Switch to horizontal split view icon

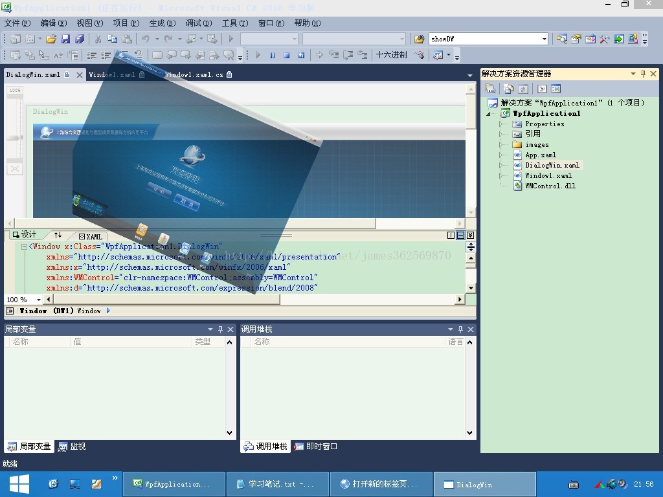click(461, 236)
